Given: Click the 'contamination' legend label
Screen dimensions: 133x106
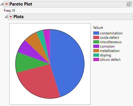Looking at the screenshot, I should [x=111, y=33].
